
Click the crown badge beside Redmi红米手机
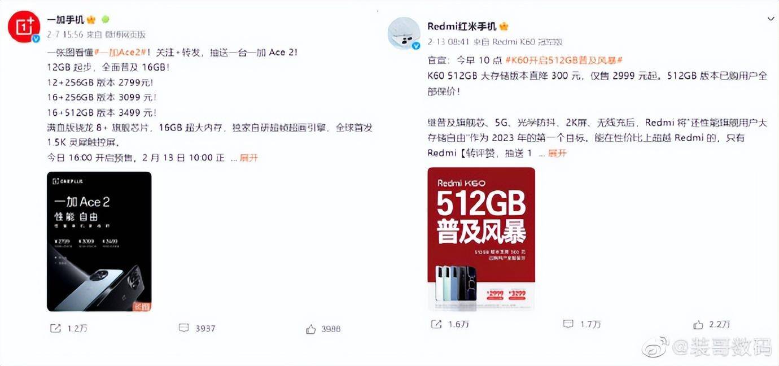tap(504, 27)
